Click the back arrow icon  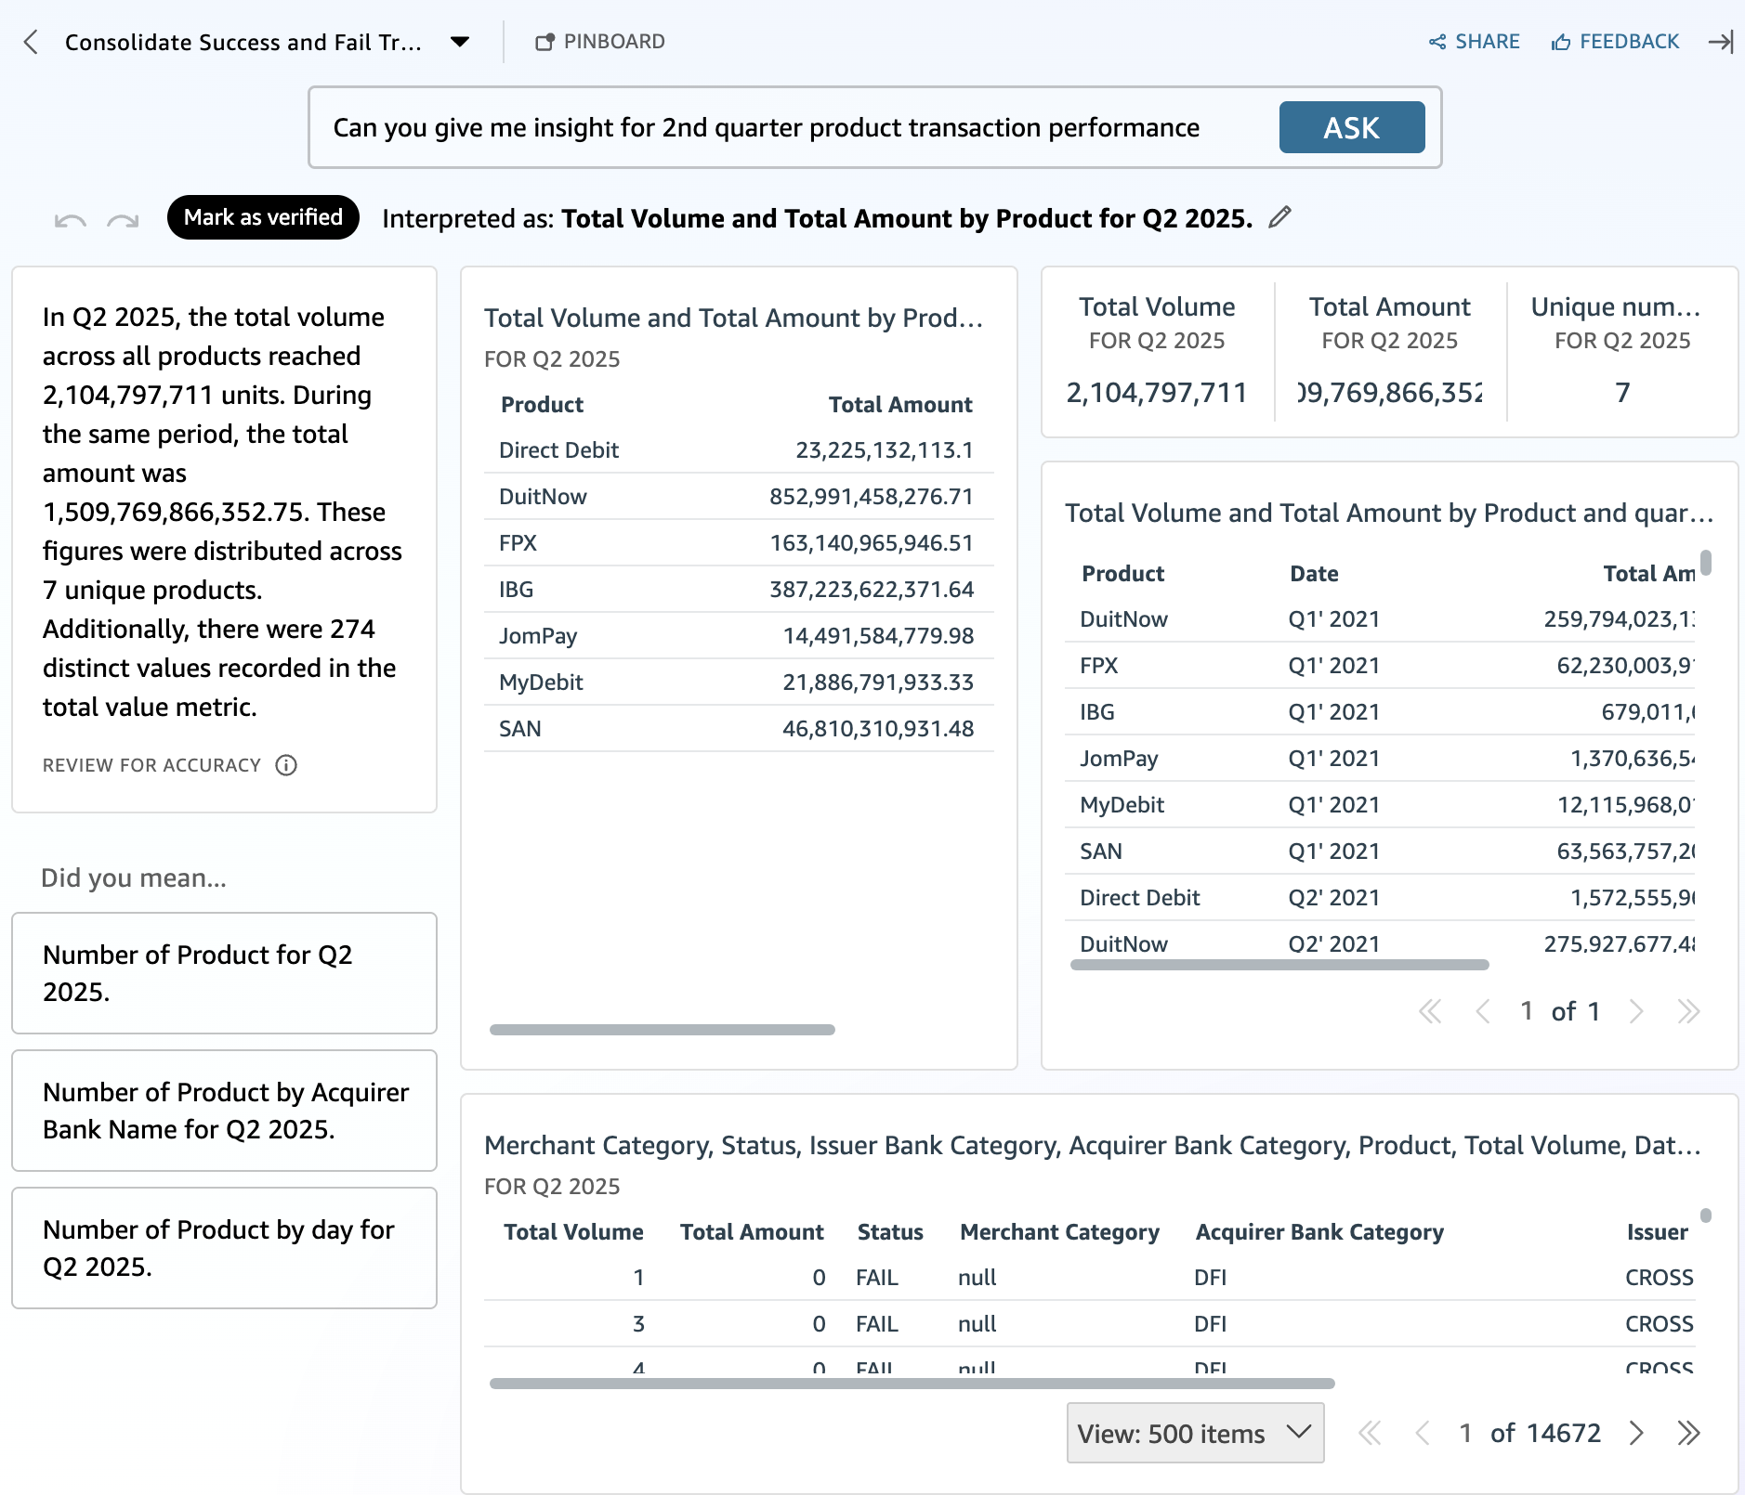pyautogui.click(x=31, y=42)
